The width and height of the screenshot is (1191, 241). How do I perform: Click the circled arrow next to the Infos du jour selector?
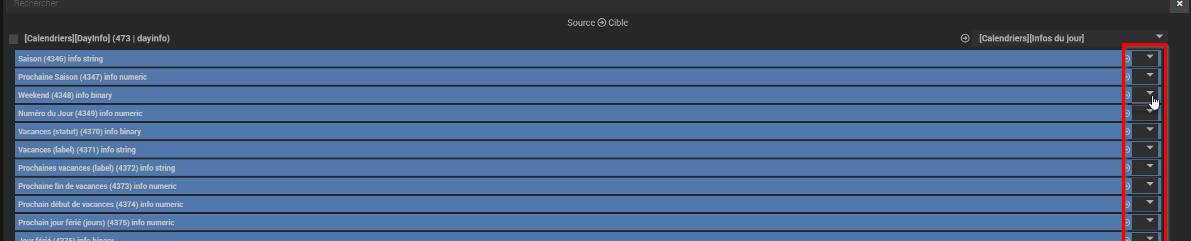pyautogui.click(x=965, y=38)
